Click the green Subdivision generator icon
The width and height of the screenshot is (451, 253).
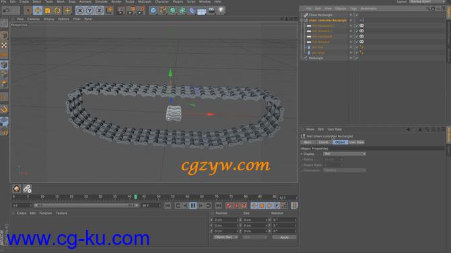click(172, 11)
